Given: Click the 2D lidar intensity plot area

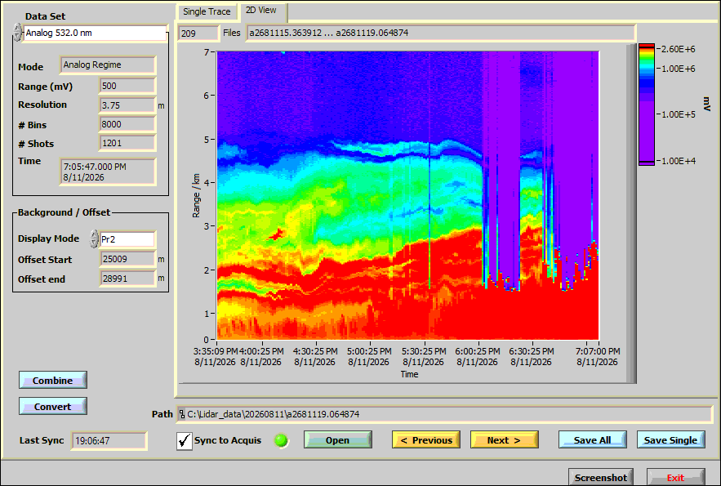Looking at the screenshot, I should click(408, 195).
